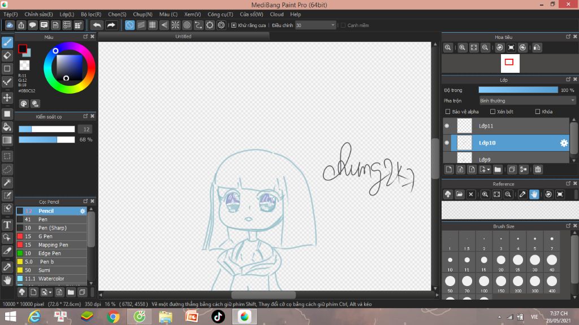This screenshot has height=325, width=579.
Task: Enable the Khóa checkbox
Action: 538,112
